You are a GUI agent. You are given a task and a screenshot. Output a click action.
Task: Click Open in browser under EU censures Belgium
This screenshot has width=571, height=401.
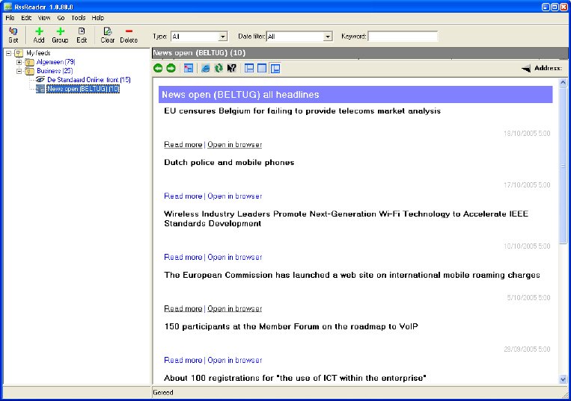point(234,145)
